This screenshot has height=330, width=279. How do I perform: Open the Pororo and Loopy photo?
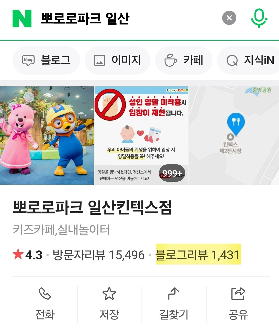(47, 135)
